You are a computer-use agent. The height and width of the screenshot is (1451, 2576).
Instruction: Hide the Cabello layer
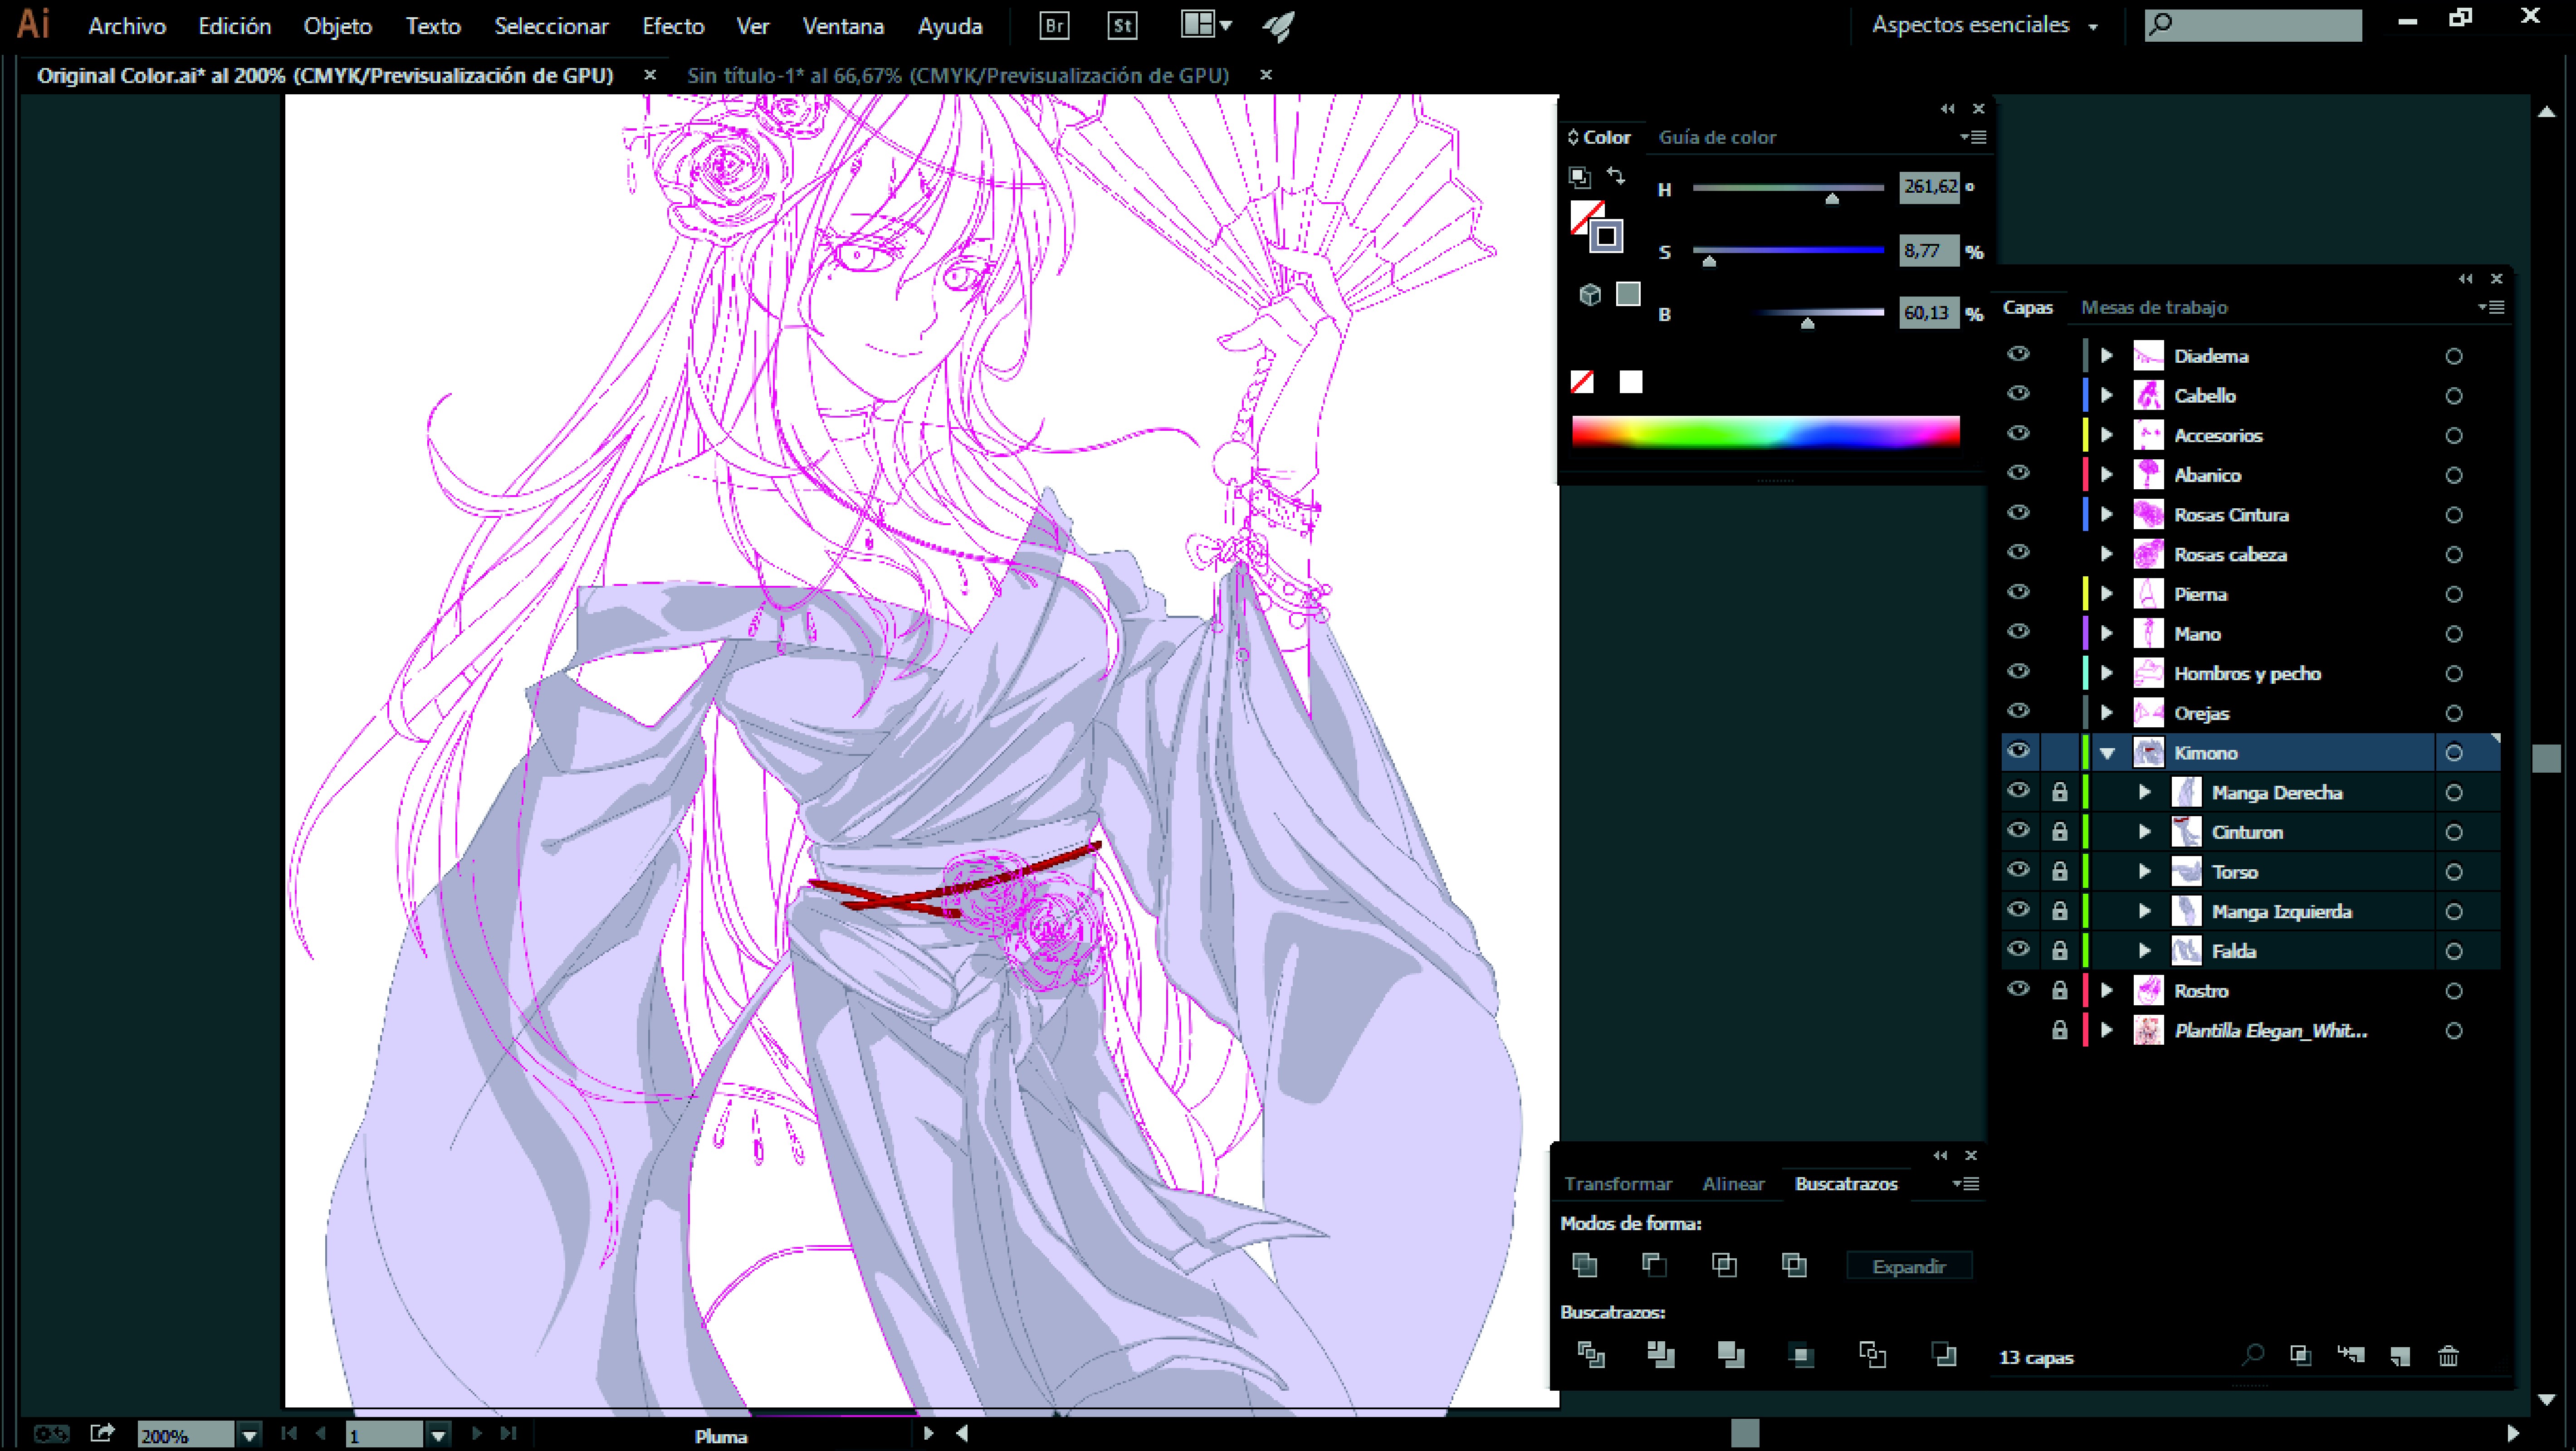tap(2018, 394)
